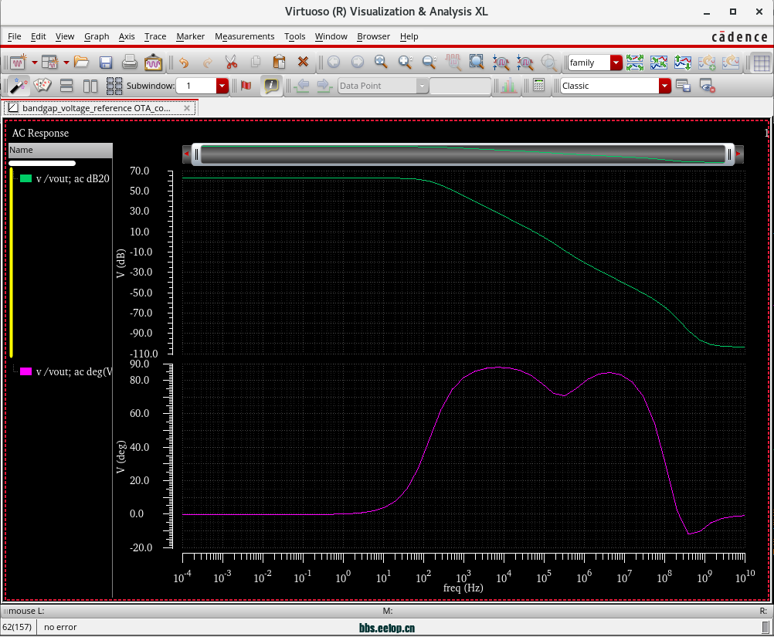Viewport: 774px width, 637px height.
Task: Click the empty marker value input field
Action: click(460, 86)
